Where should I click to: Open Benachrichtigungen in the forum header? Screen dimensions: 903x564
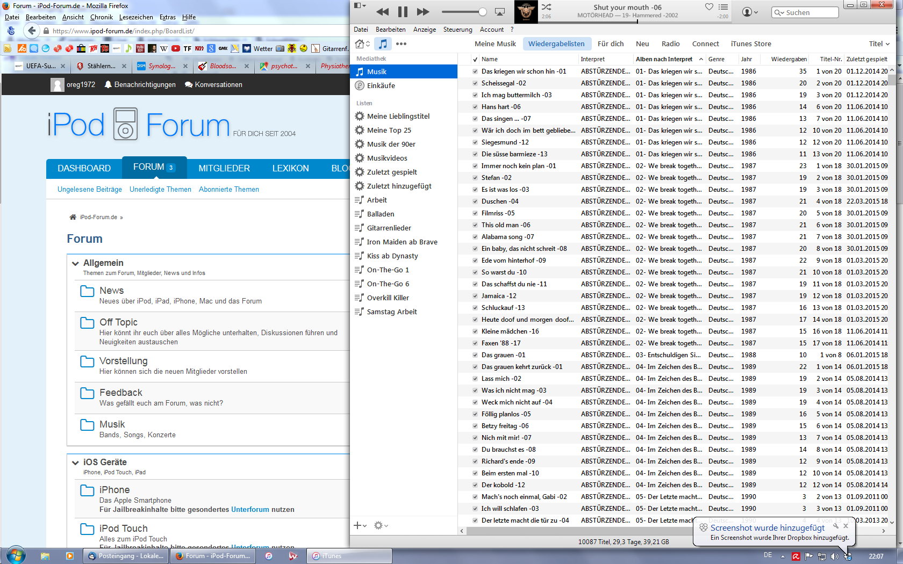coord(140,84)
